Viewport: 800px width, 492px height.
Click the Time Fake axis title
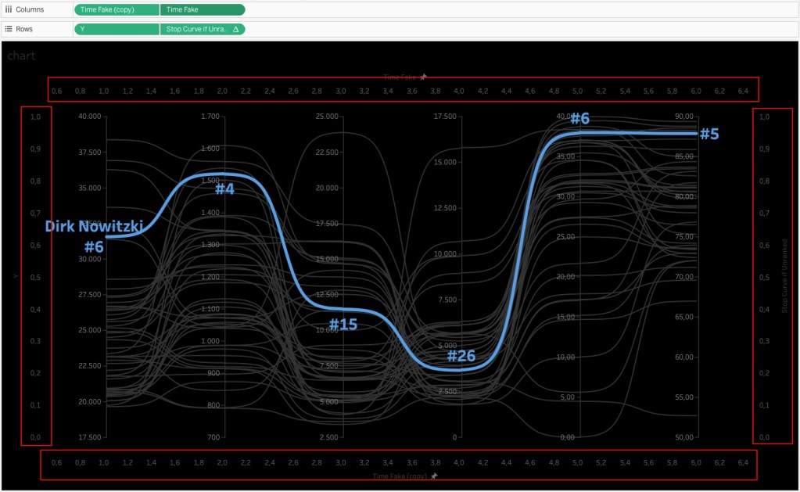[x=400, y=77]
